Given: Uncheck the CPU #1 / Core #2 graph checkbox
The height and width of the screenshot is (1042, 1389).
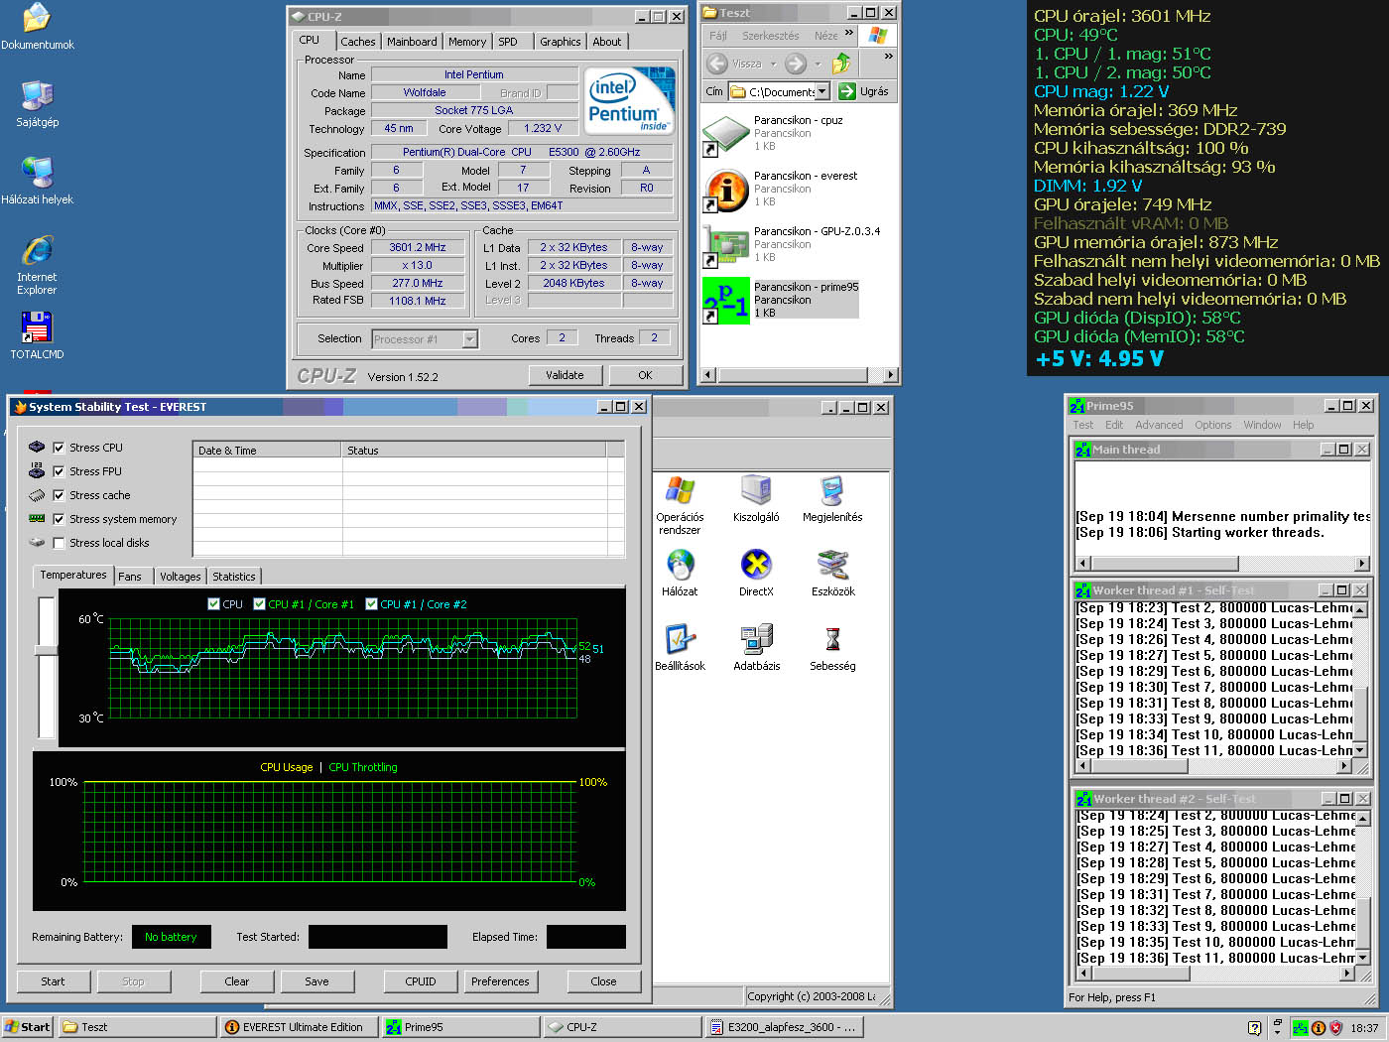Looking at the screenshot, I should point(372,604).
